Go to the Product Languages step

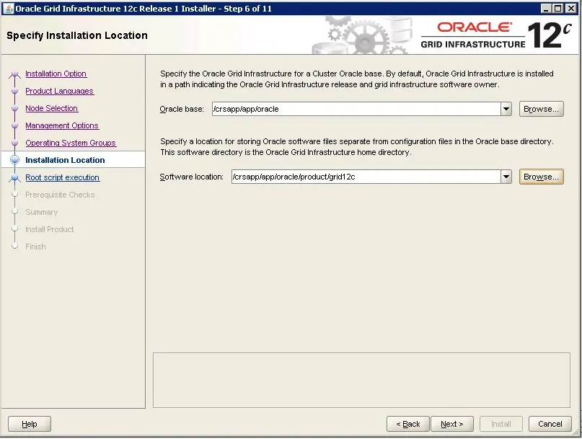tap(59, 91)
